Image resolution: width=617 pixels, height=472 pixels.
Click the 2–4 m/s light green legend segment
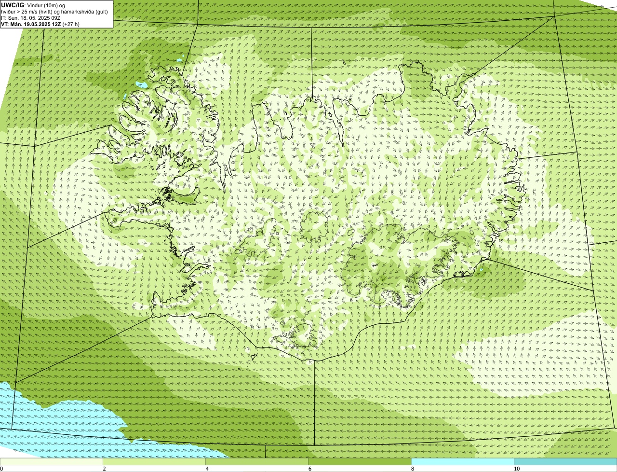[x=154, y=461]
